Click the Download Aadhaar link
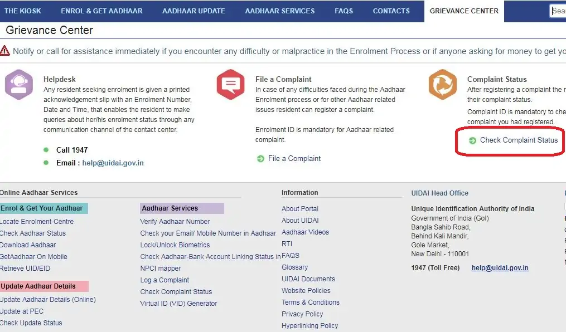Viewport: 566px width, 332px height. pyautogui.click(x=28, y=245)
